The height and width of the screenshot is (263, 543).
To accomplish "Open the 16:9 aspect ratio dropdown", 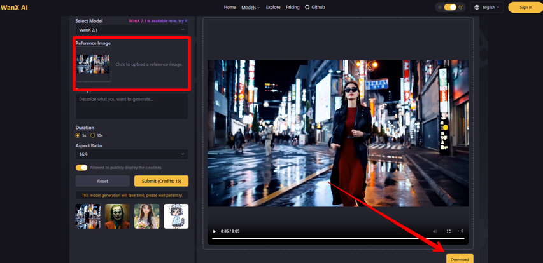I will coord(132,154).
